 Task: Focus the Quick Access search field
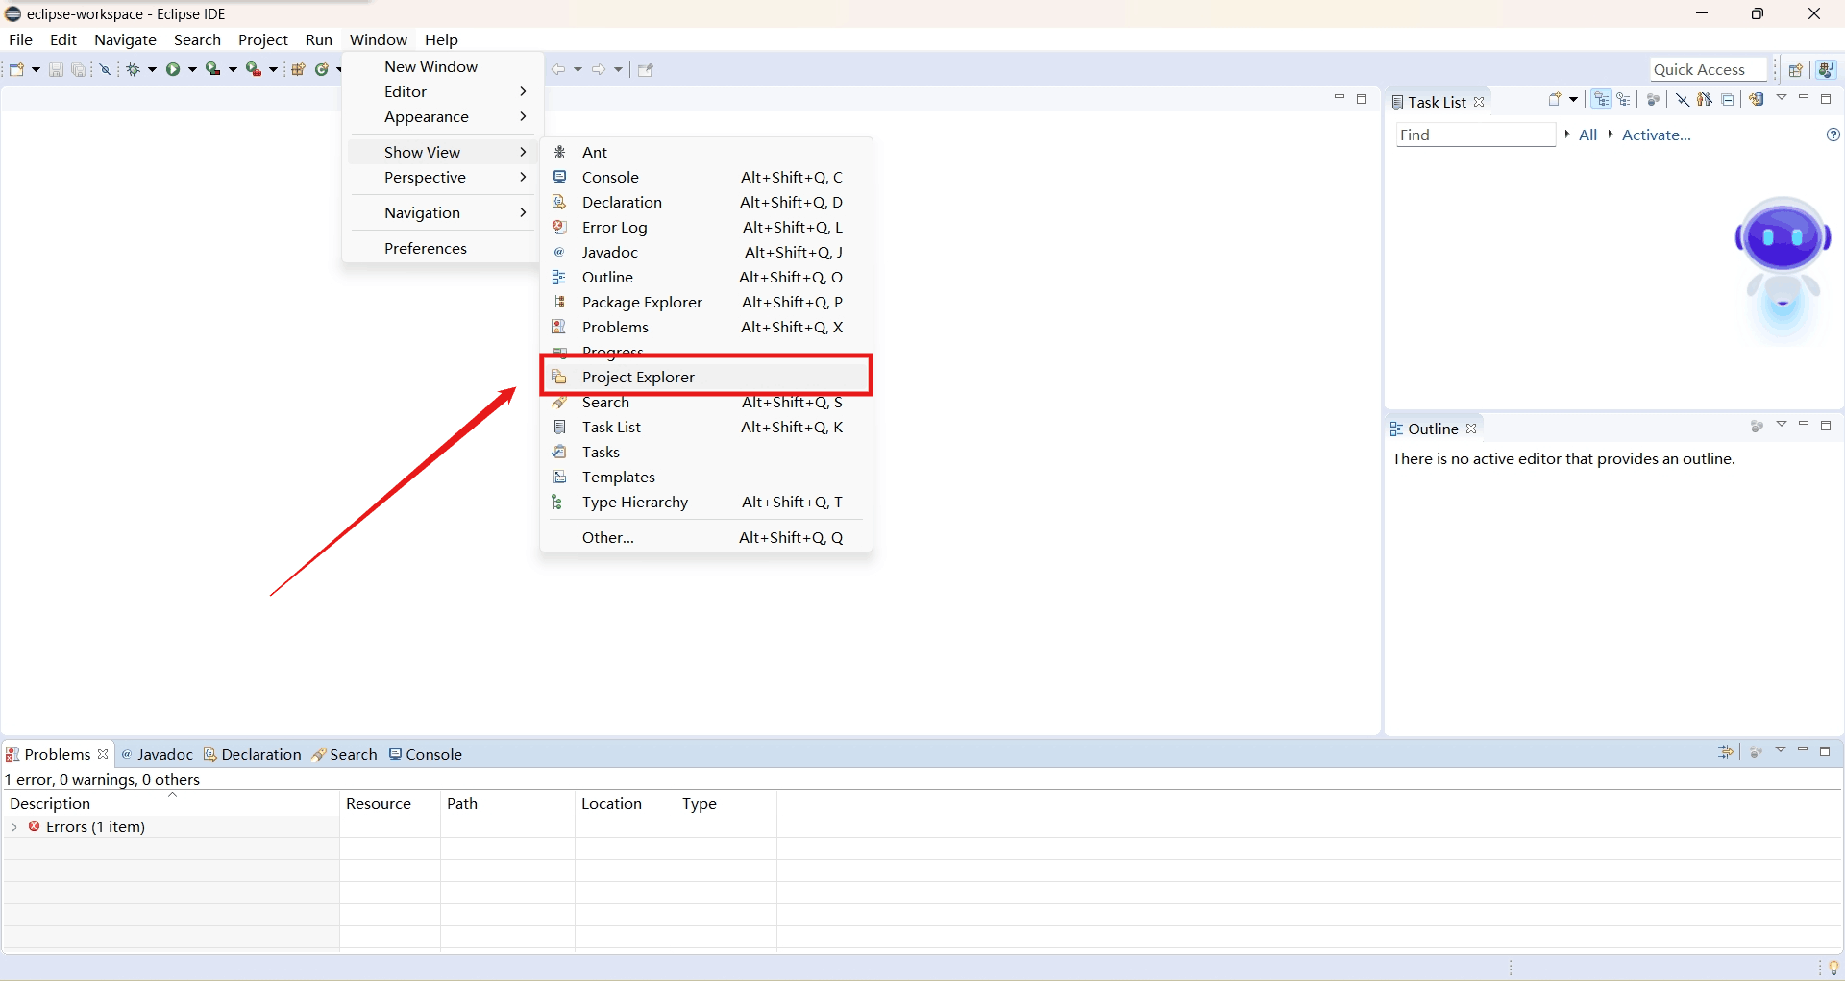pyautogui.click(x=1709, y=69)
